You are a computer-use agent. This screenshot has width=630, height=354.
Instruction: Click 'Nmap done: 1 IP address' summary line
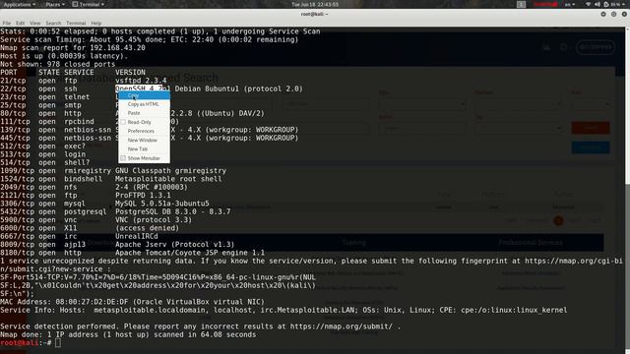click(128, 334)
